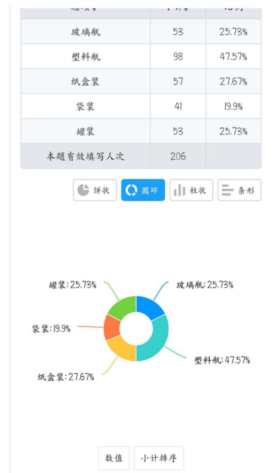Click the 本题有效填写人次 total row

pyautogui.click(x=141, y=156)
